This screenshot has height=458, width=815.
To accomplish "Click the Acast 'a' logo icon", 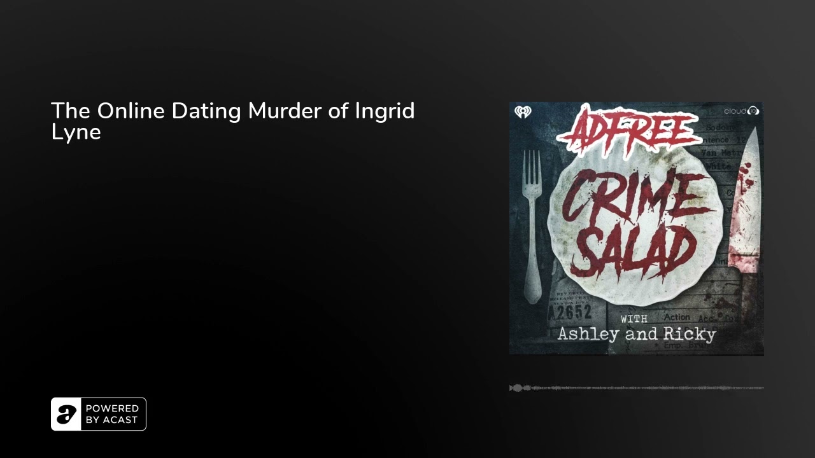I will (x=66, y=414).
